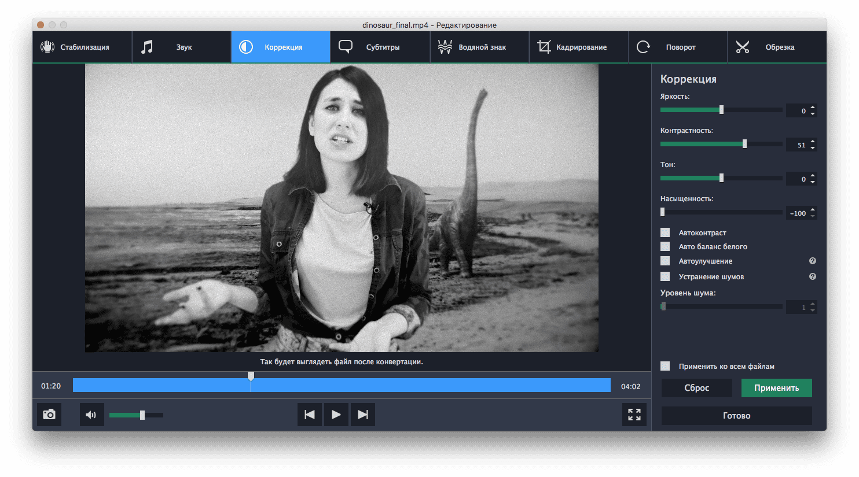Play the video preview

(x=336, y=415)
